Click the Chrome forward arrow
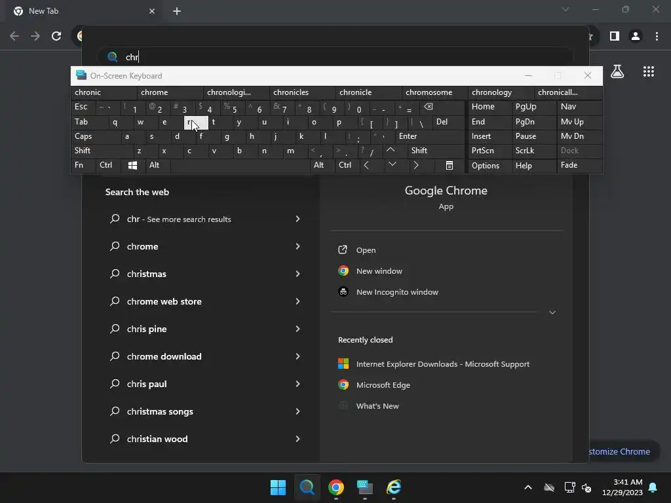This screenshot has width=671, height=503. 35,36
